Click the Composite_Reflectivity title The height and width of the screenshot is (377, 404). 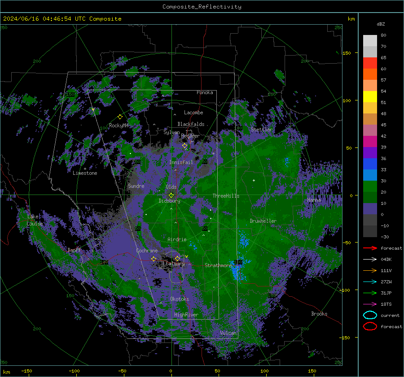click(202, 7)
